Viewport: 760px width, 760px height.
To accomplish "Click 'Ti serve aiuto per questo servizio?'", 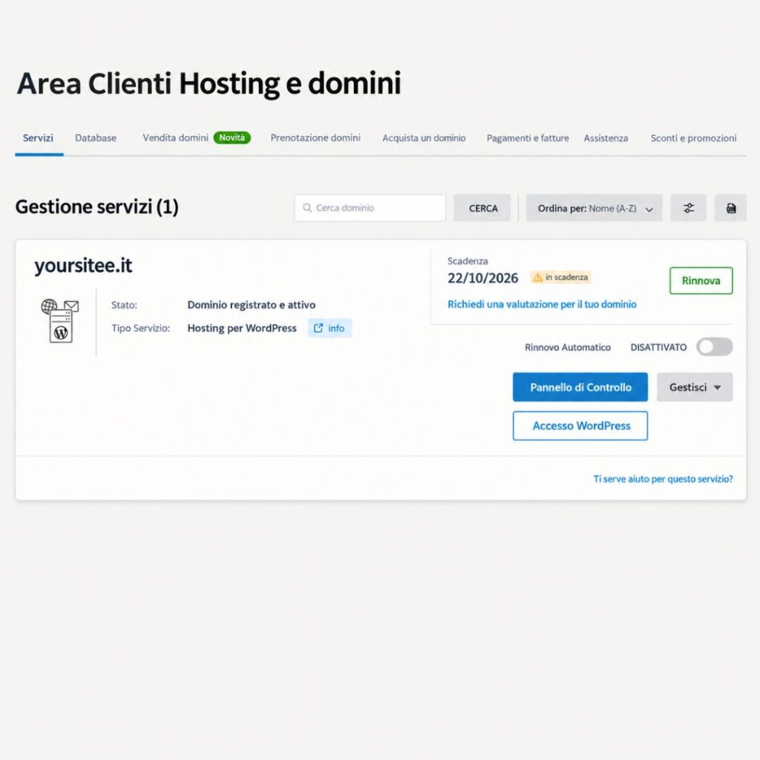I will pos(663,479).
